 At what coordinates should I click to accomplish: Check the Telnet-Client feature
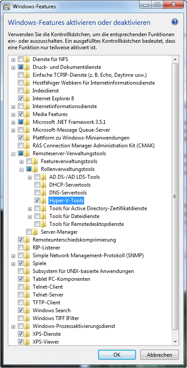point(20,287)
